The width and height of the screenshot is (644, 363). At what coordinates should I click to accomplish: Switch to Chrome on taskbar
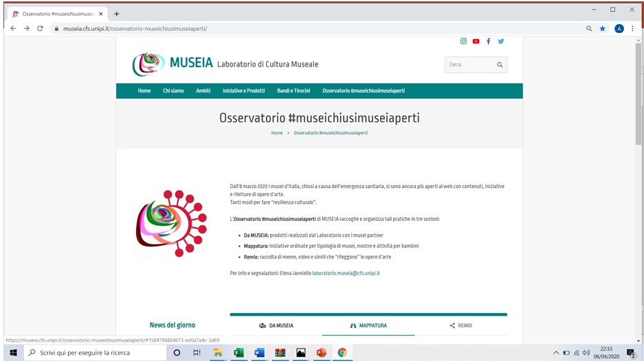342,352
